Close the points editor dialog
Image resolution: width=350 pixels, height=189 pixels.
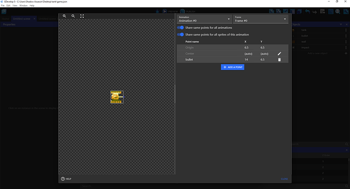284,179
